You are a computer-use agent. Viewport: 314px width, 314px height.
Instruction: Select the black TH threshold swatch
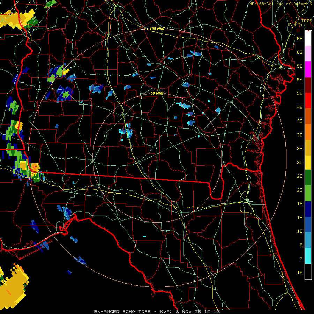click(x=308, y=271)
